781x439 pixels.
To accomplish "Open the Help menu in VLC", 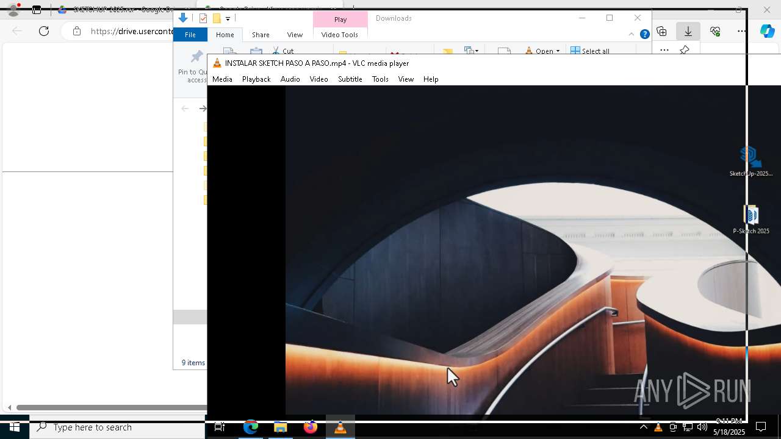I will (431, 79).
